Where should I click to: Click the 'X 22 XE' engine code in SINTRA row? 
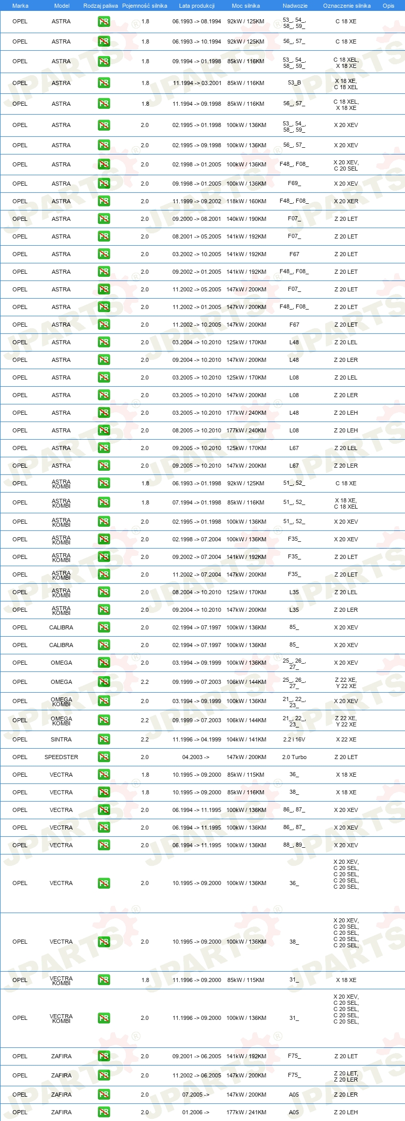346,739
